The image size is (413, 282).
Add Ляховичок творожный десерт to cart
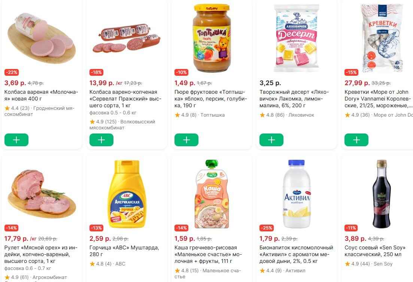pos(271,140)
